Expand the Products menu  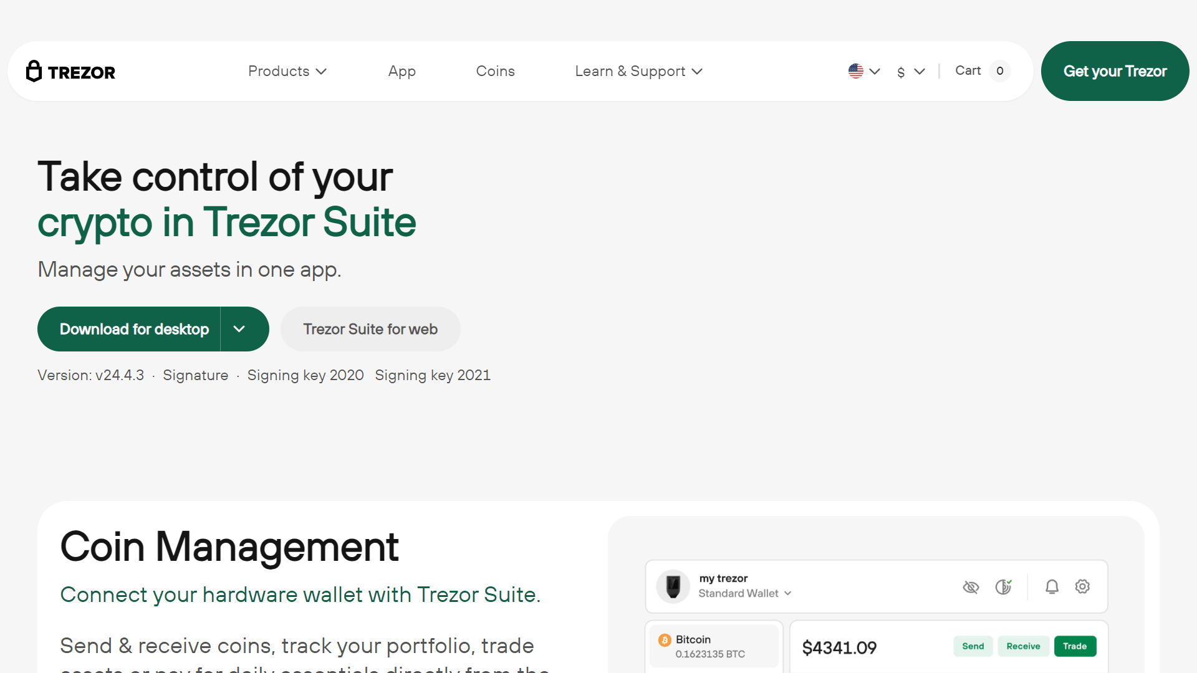(x=287, y=71)
